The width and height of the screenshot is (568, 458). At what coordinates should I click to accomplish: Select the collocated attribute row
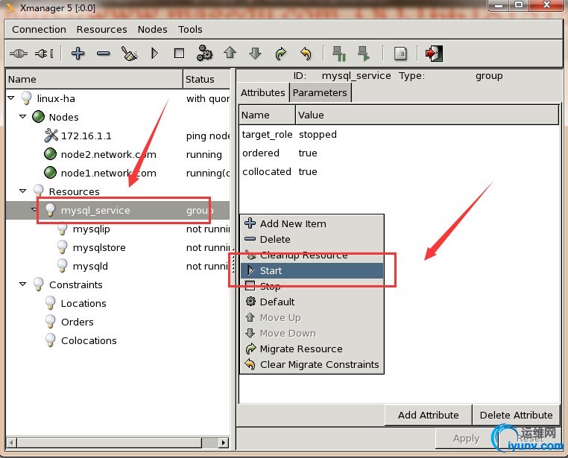click(400, 171)
